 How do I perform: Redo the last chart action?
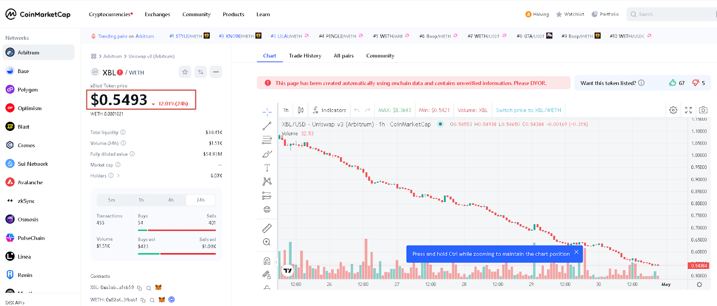367,110
